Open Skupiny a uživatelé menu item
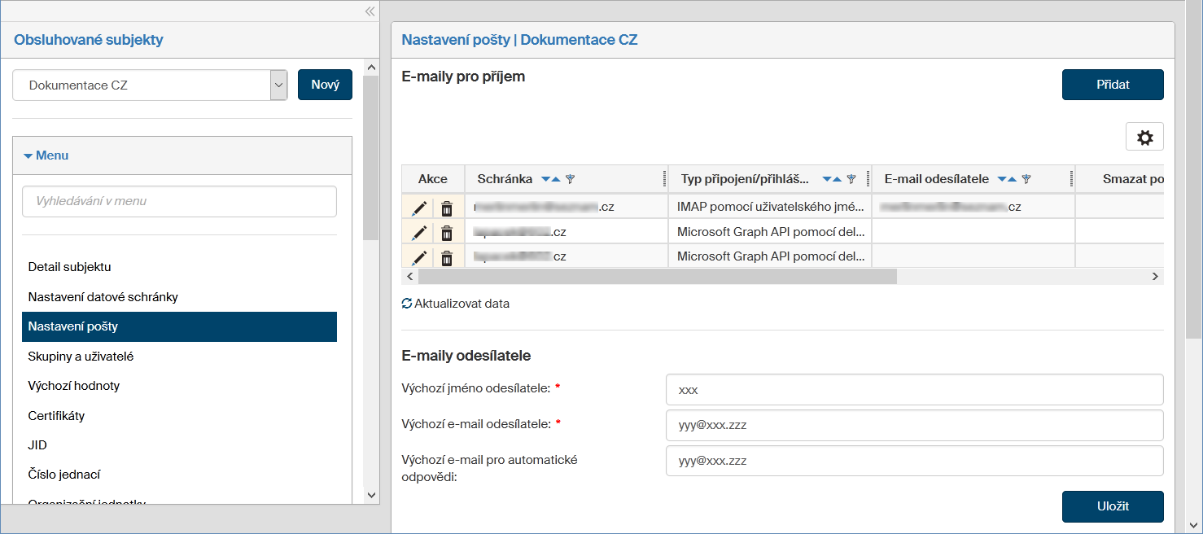Image resolution: width=1203 pixels, height=534 pixels. (81, 357)
